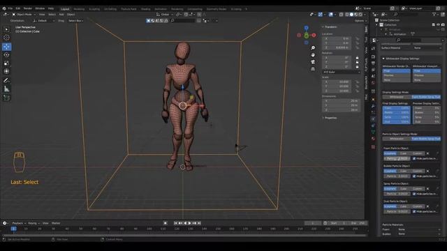Viewport: 447px width, 251px height.
Task: Open the Edit menu
Action: (x=18, y=8)
